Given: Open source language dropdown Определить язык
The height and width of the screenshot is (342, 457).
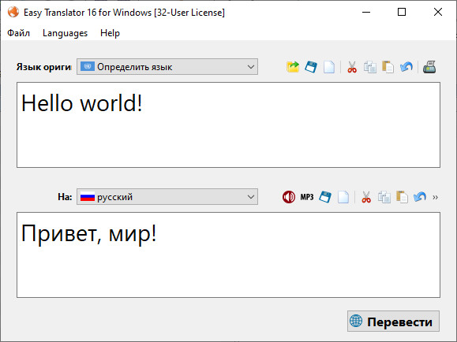Looking at the screenshot, I should pyautogui.click(x=167, y=67).
